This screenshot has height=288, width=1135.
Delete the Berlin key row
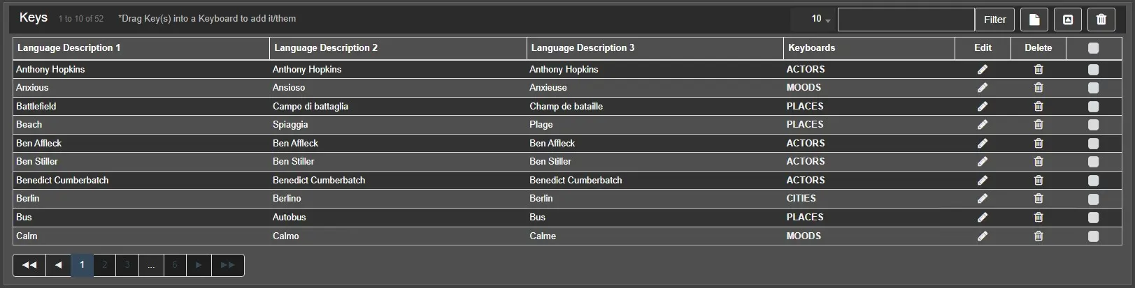(1038, 199)
